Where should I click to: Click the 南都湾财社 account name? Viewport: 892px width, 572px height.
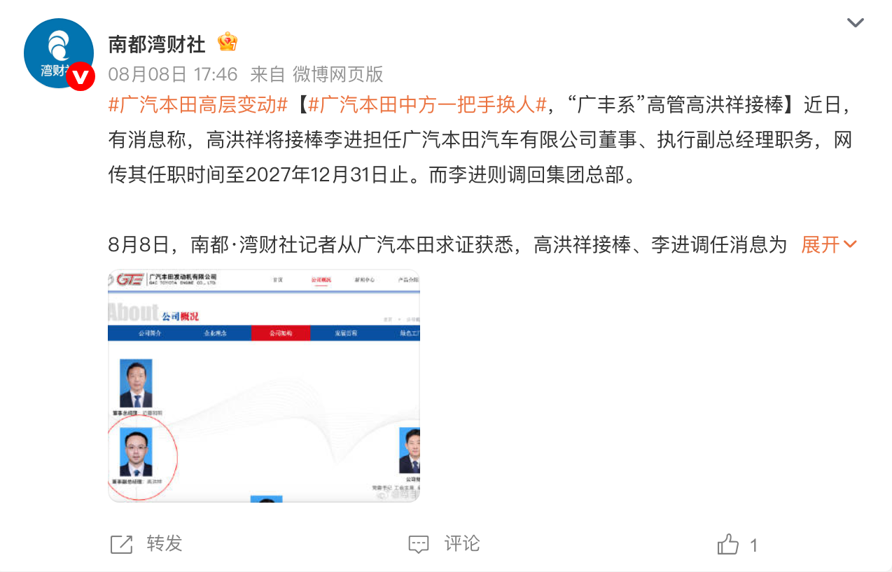click(157, 44)
